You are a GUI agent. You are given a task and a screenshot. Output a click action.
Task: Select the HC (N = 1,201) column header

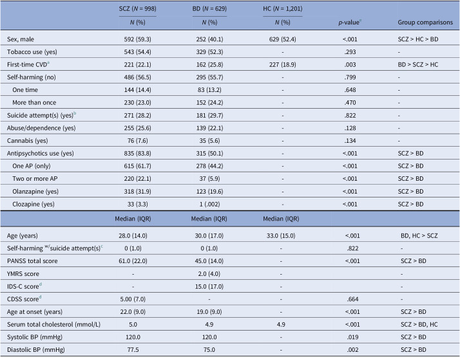283,8
